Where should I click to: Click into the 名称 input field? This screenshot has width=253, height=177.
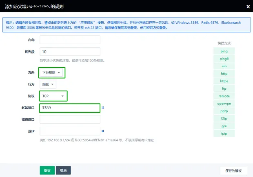(x=70, y=40)
